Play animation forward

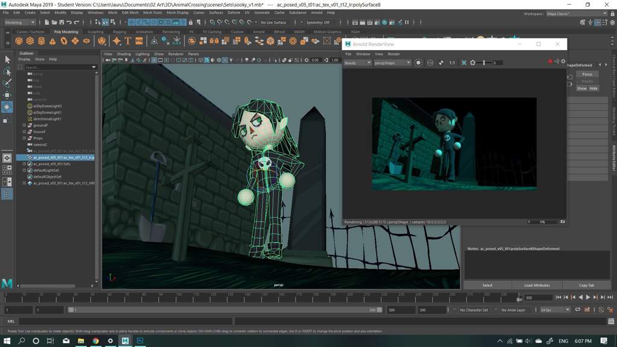(x=588, y=298)
